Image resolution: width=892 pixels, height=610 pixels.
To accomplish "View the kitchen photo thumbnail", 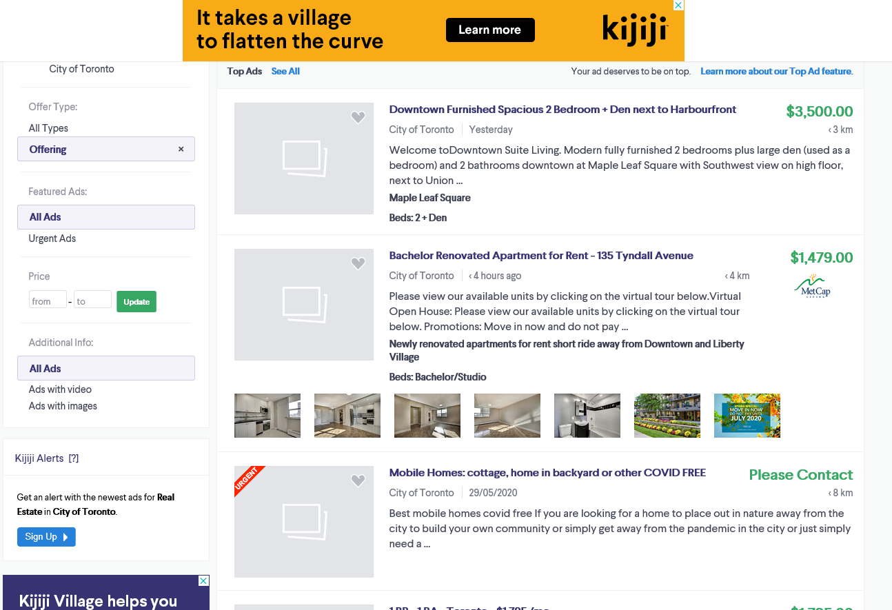I will click(267, 416).
